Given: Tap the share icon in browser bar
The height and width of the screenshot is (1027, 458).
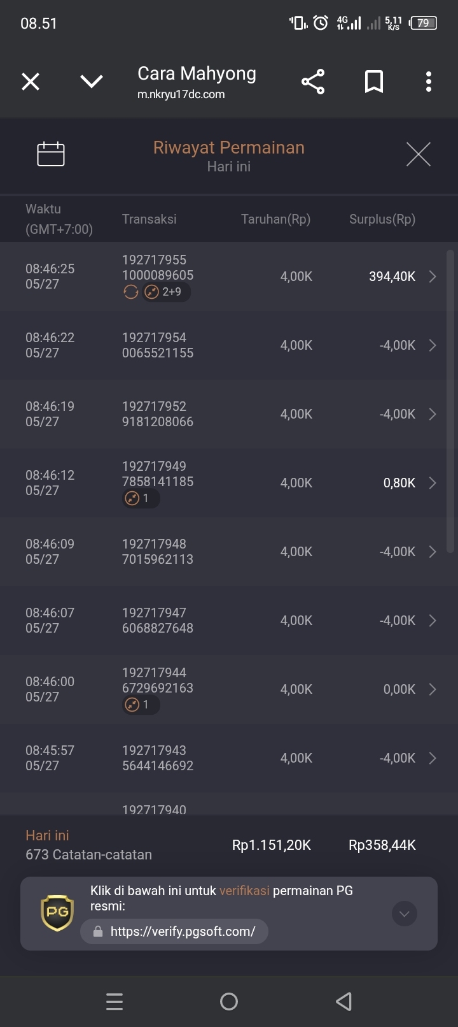Looking at the screenshot, I should tap(313, 82).
